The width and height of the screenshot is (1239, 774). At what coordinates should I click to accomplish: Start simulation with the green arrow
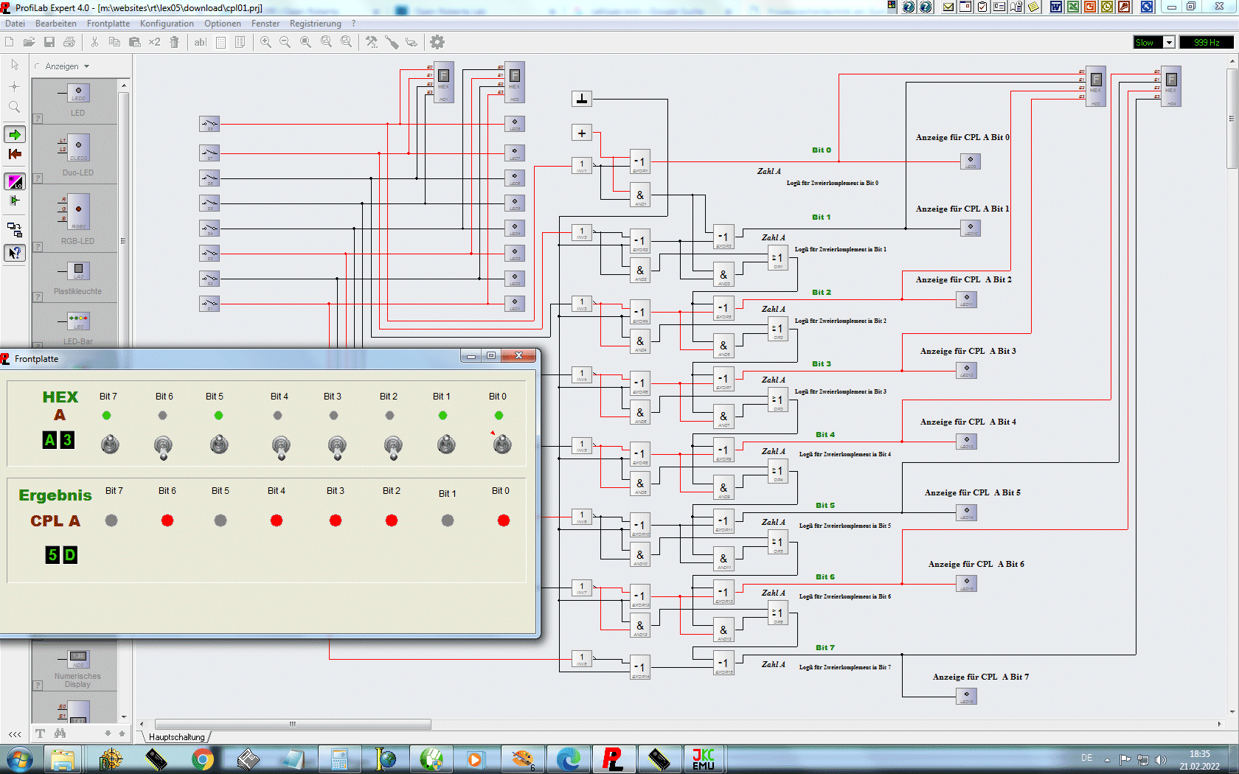point(15,134)
